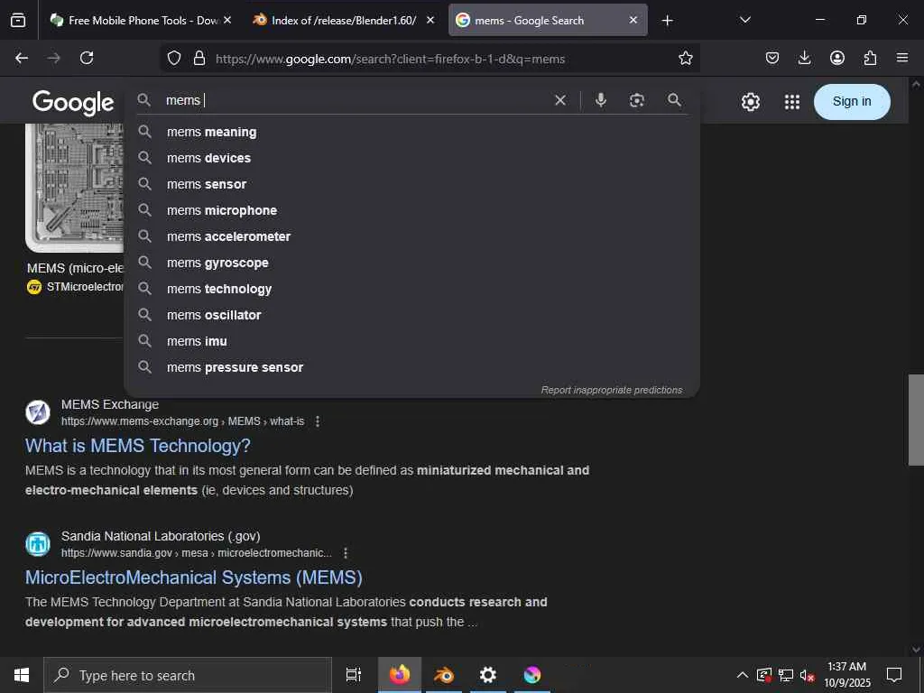This screenshot has width=924, height=693.
Task: Click the Windows taskbar search box
Action: [188, 675]
